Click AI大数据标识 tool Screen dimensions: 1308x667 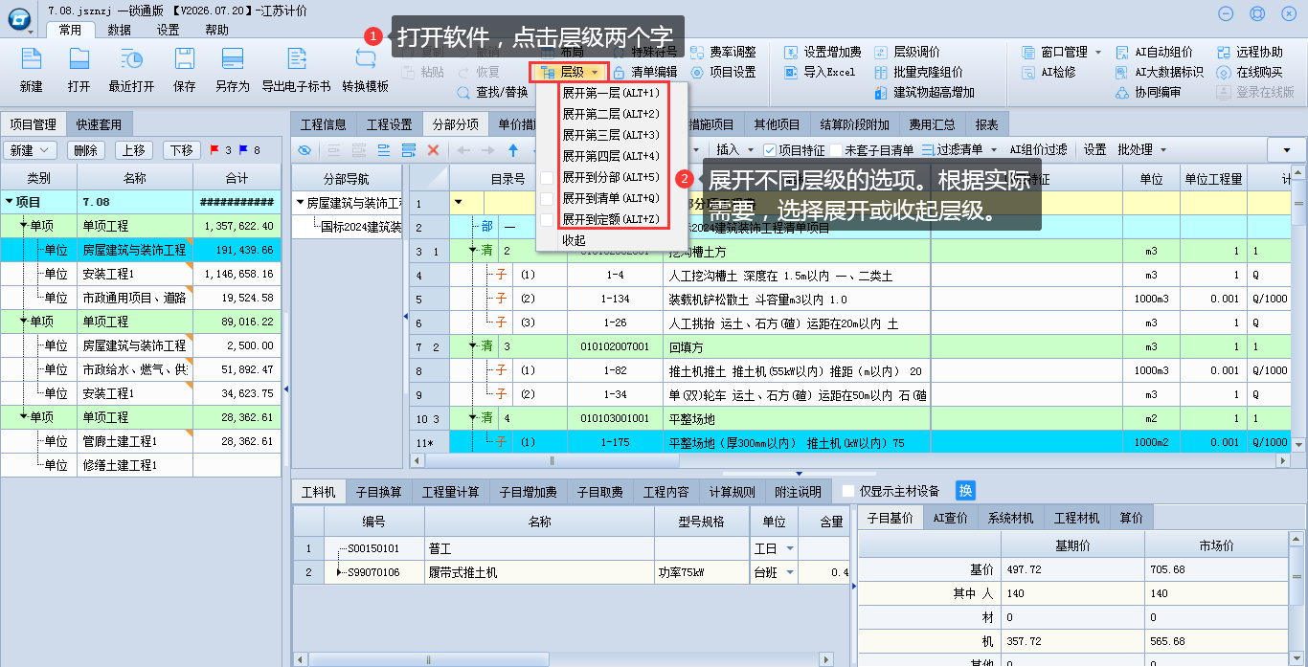coord(1160,72)
